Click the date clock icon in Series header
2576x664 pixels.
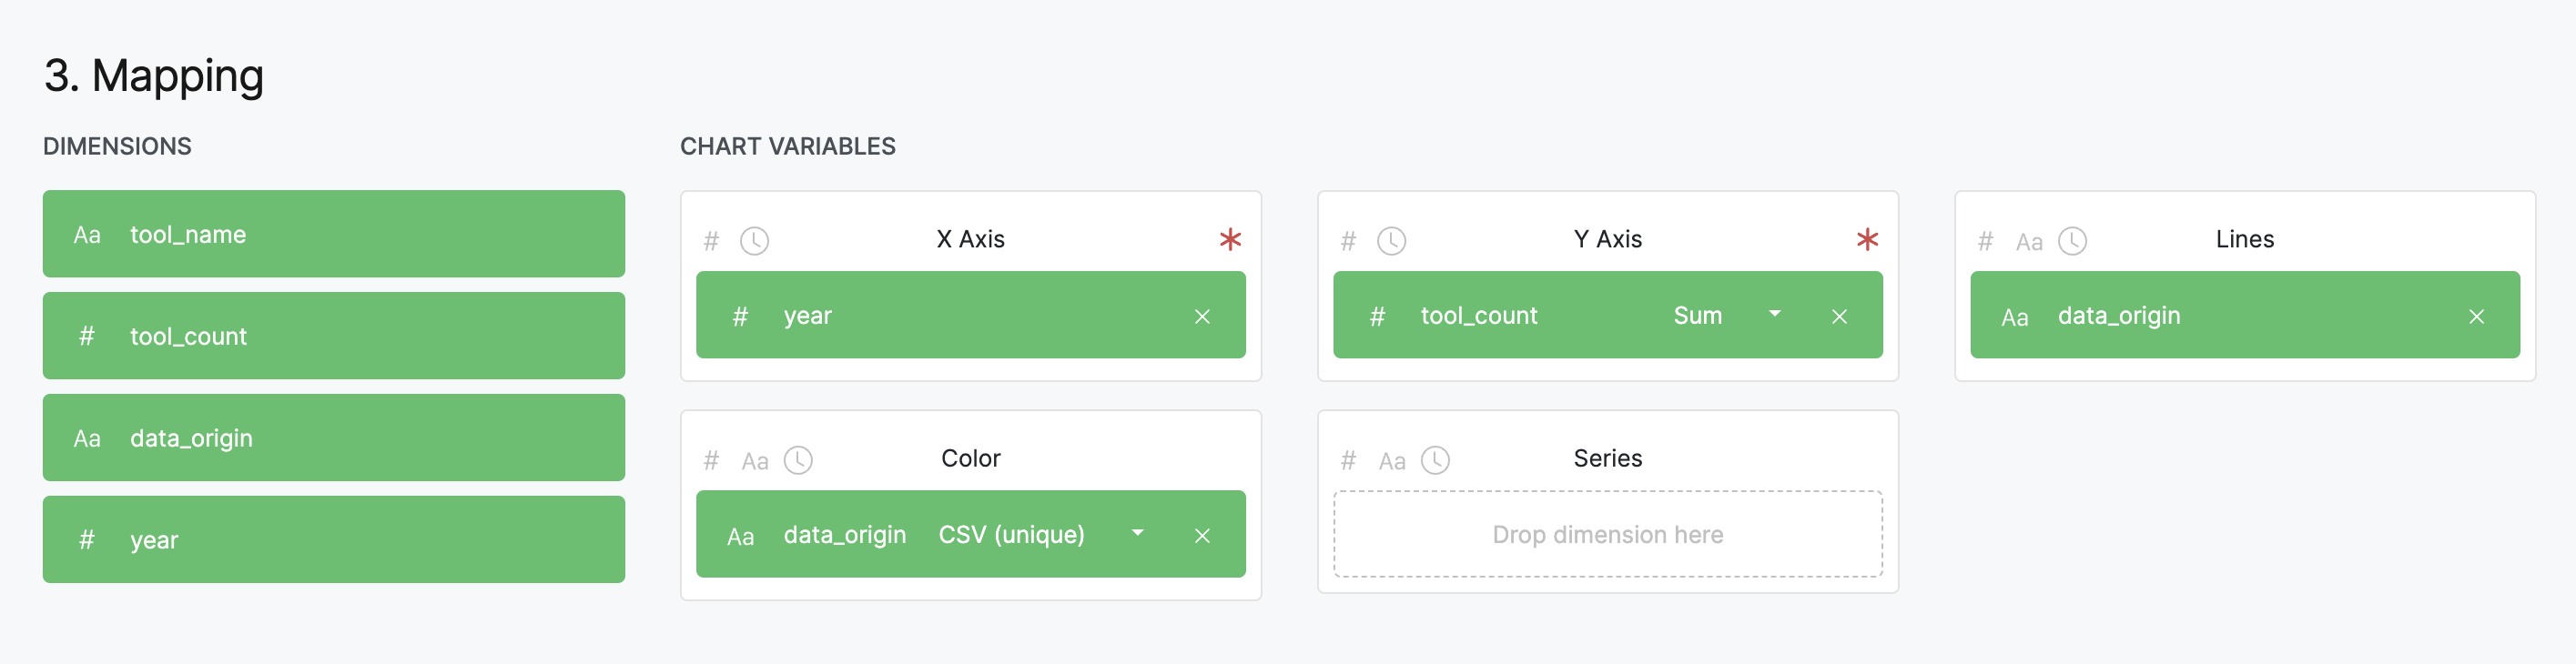click(1435, 460)
